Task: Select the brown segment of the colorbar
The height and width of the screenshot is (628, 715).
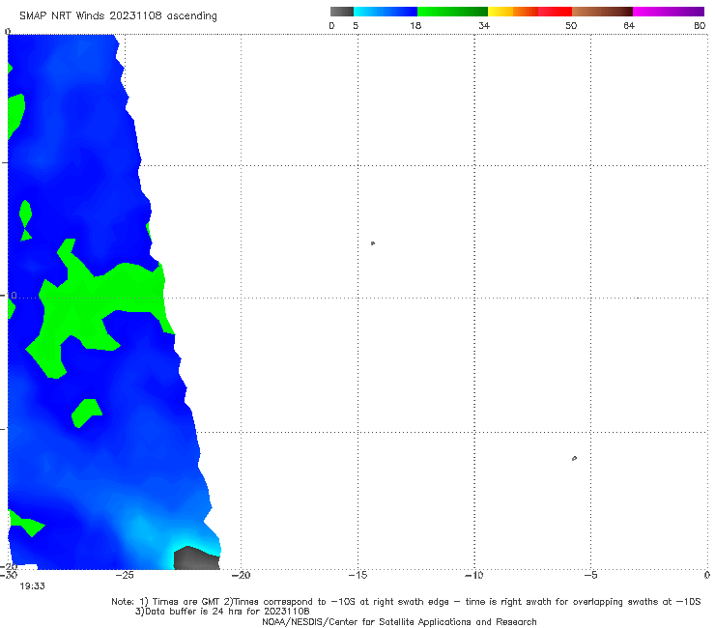Action: point(602,12)
